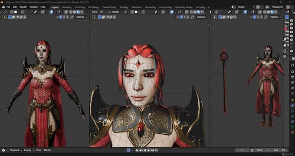The image size is (295, 156).
Task: Jump to the animation end frame
Action: tap(156, 150)
